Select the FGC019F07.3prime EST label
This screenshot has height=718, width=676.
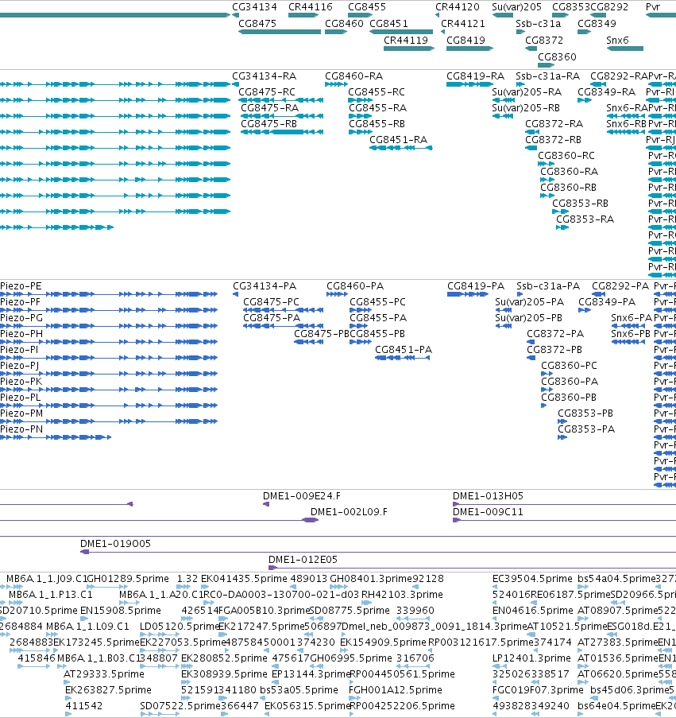tap(538, 690)
